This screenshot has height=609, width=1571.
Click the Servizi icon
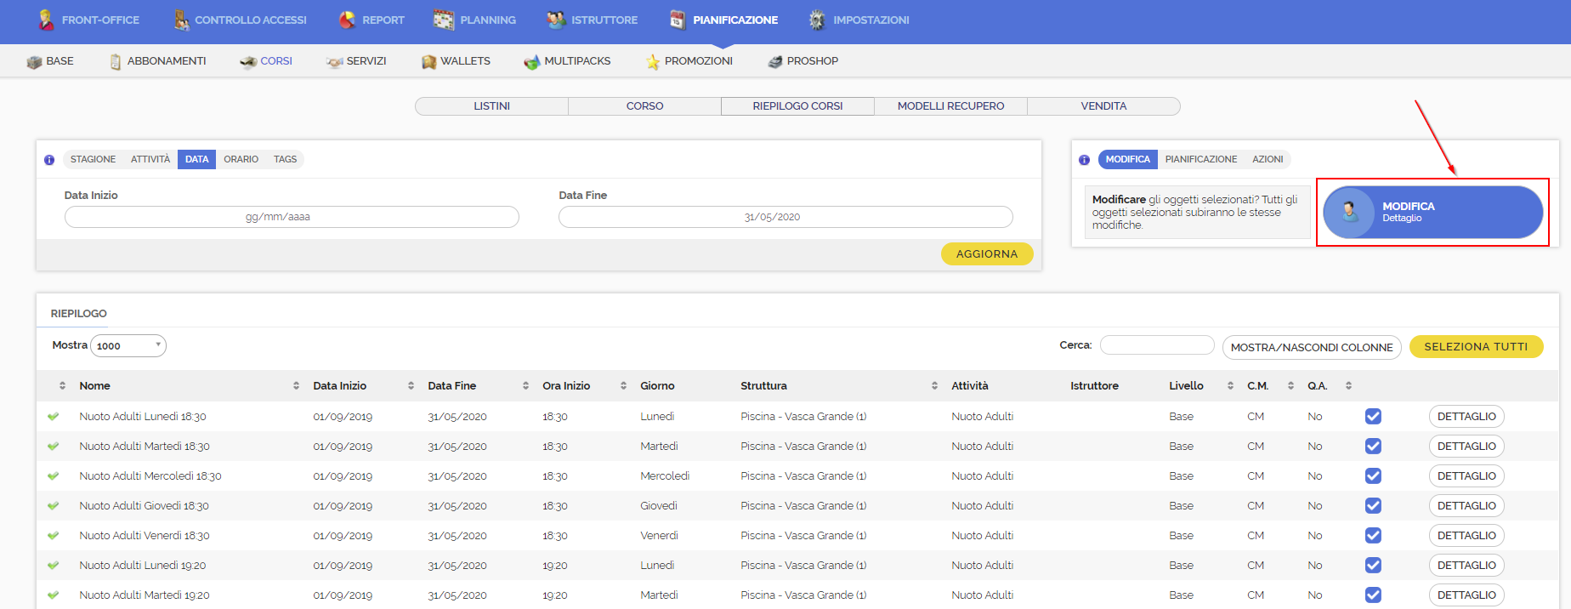click(x=334, y=62)
